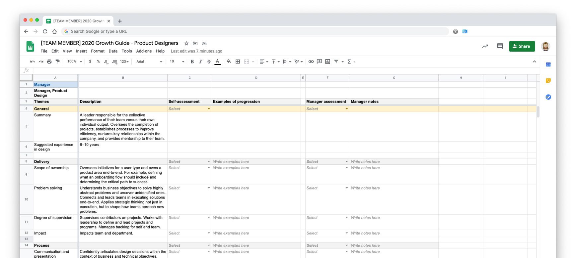Open the fill color picker

pyautogui.click(x=229, y=62)
